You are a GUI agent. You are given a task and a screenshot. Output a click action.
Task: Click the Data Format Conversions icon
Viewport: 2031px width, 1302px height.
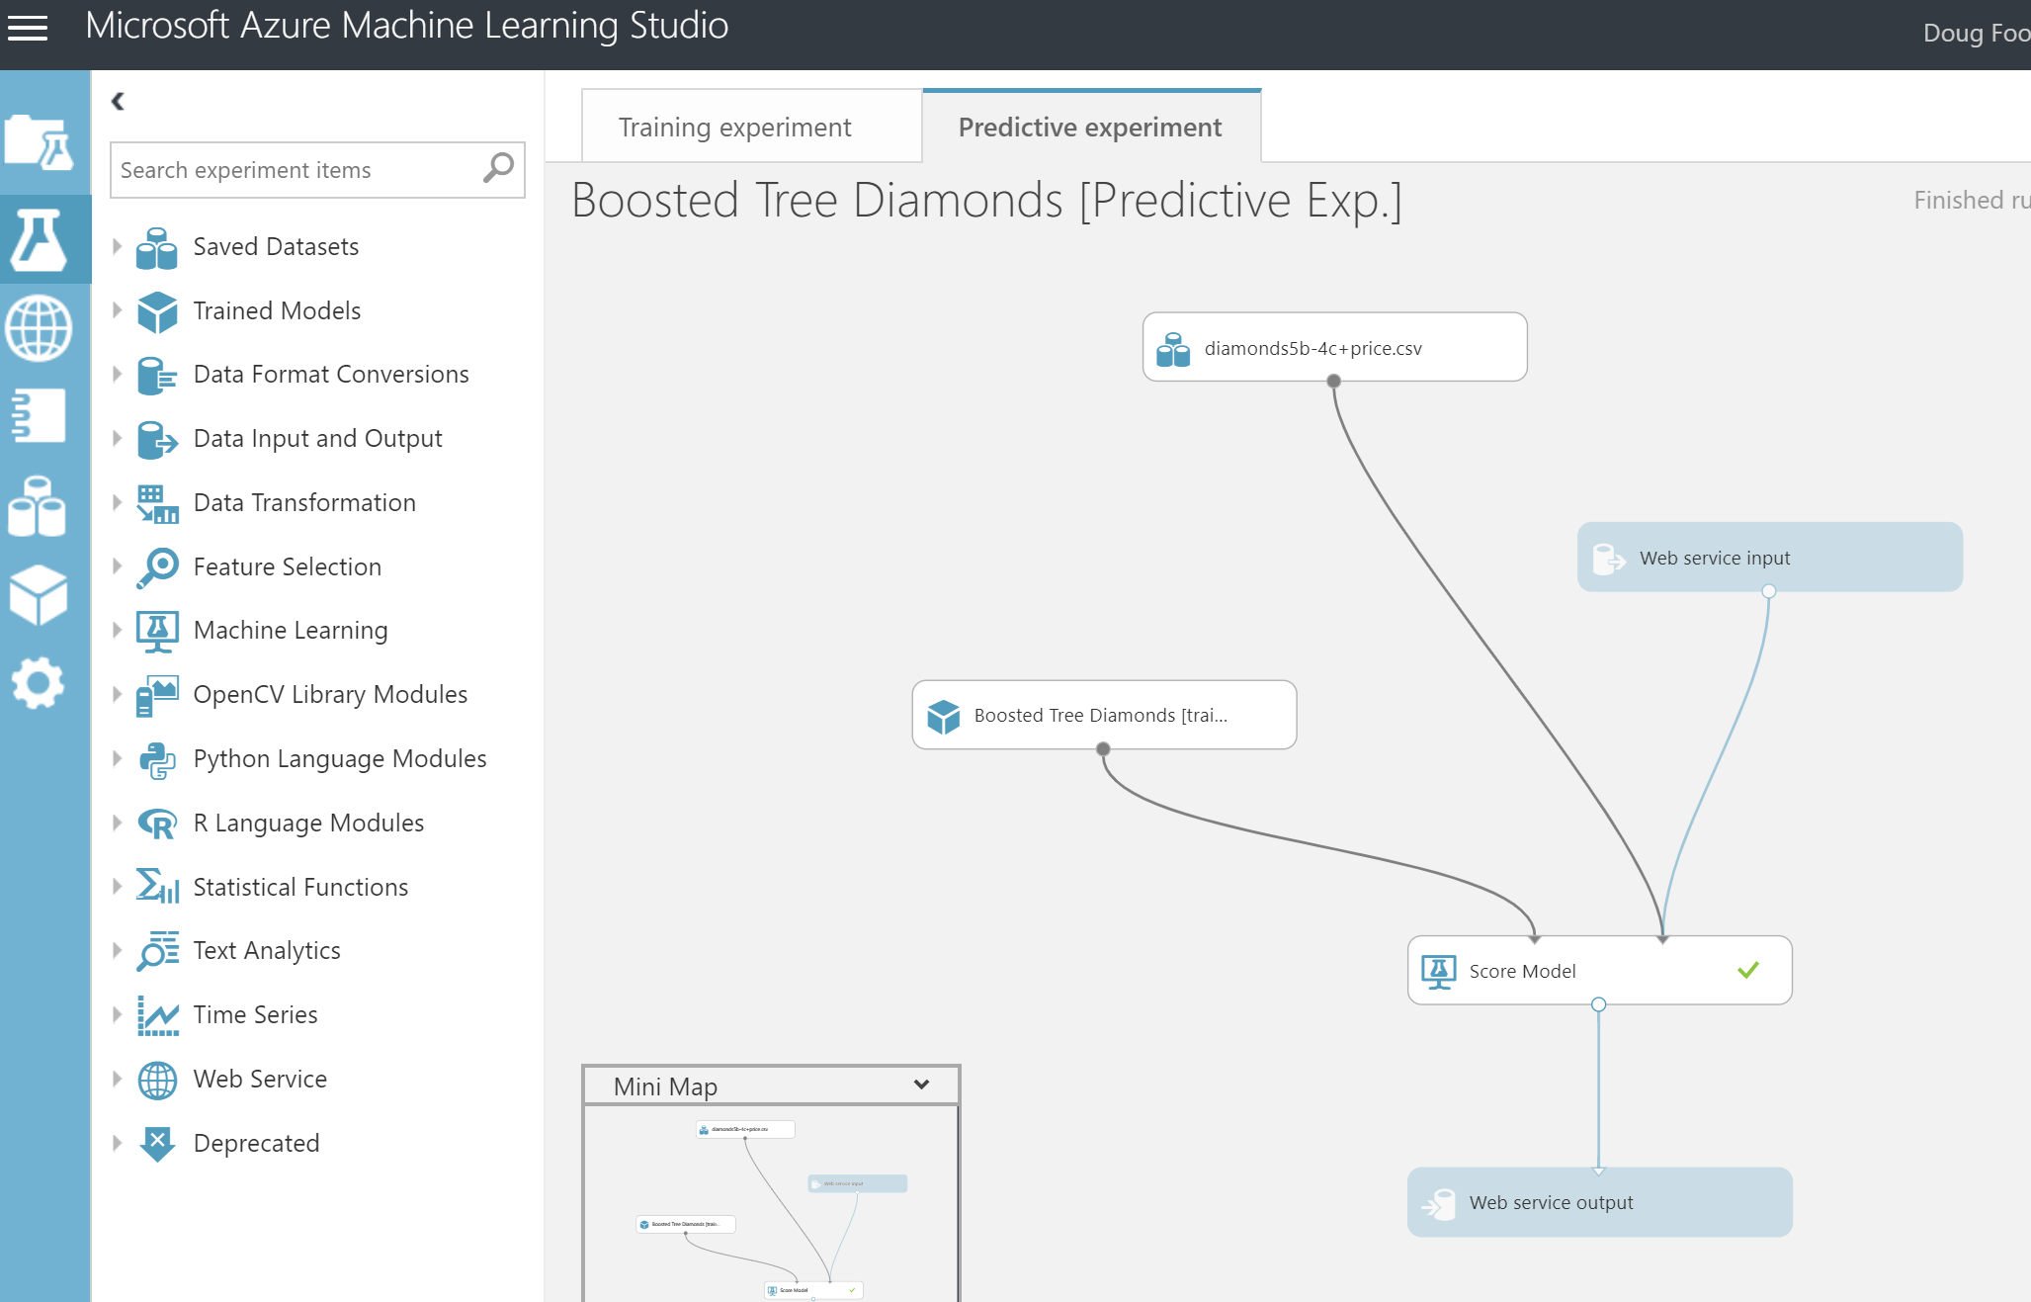coord(157,376)
